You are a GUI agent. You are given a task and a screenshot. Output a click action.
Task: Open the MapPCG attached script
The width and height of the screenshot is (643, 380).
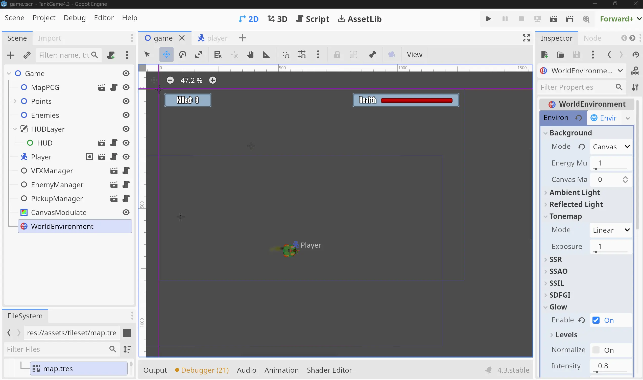point(114,87)
